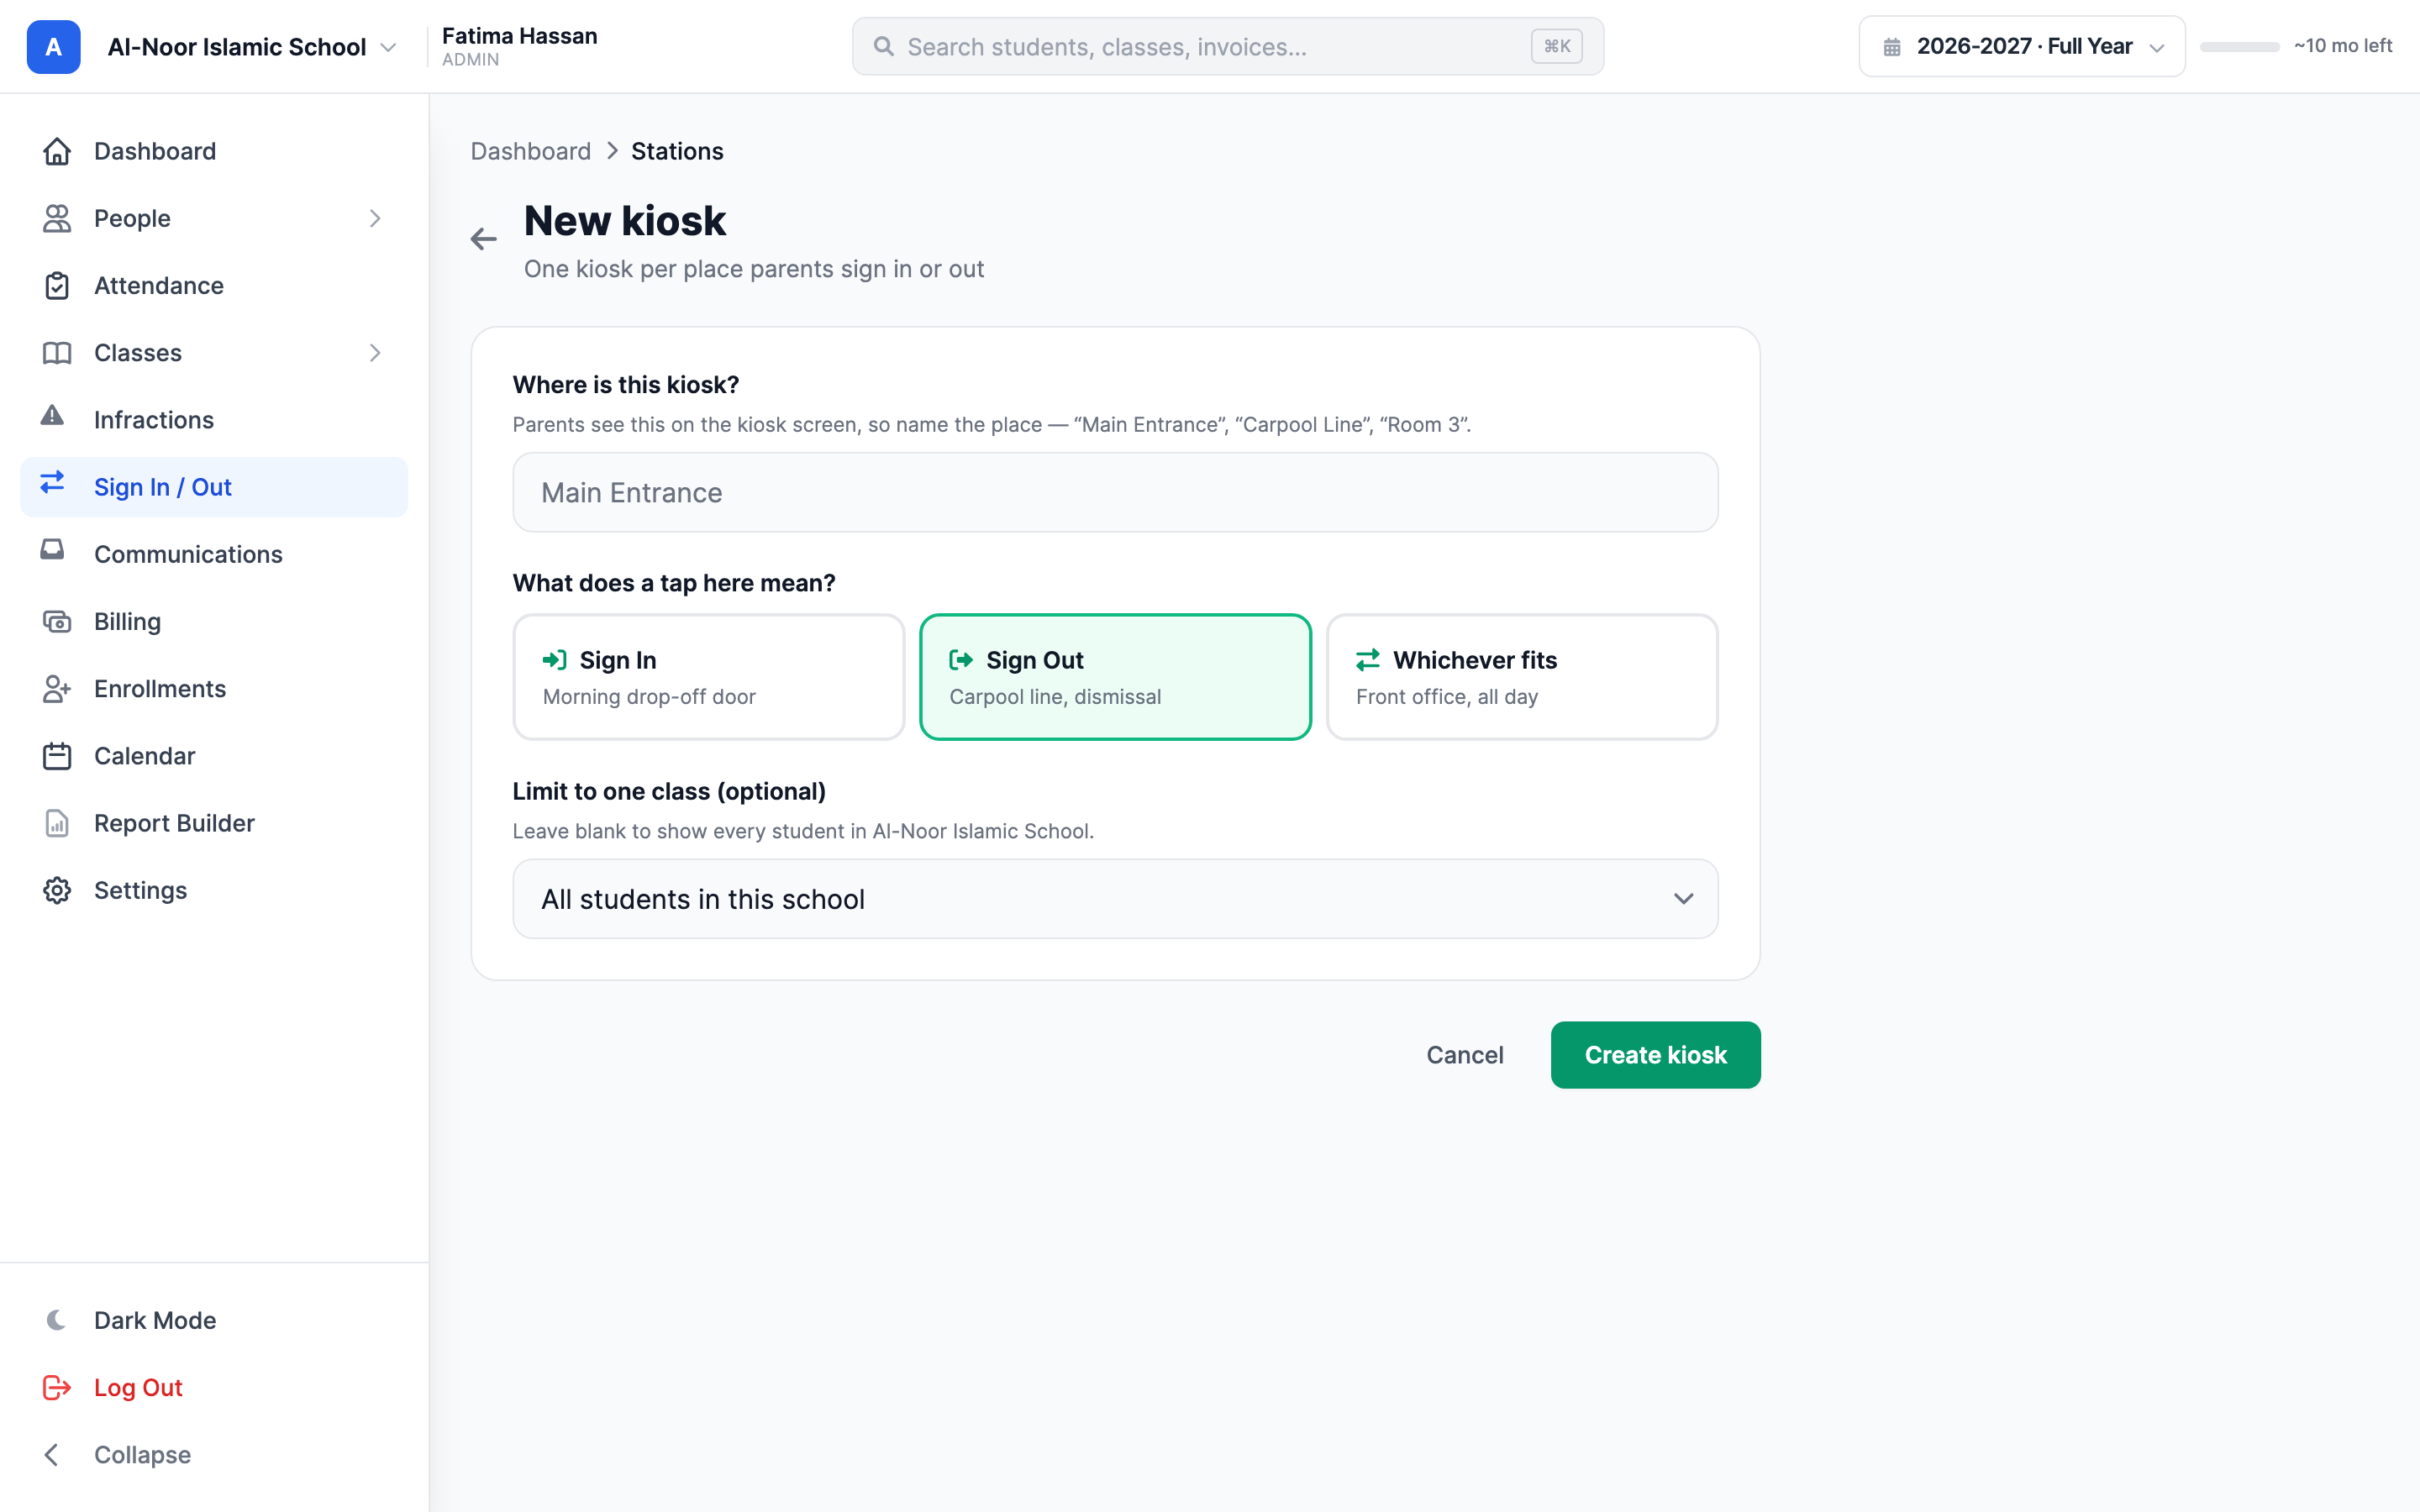Click the ~10 mo left progress bar
The width and height of the screenshot is (2420, 1512).
click(2240, 47)
